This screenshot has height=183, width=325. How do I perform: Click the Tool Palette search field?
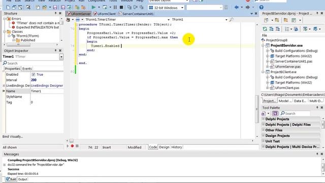click(296, 113)
